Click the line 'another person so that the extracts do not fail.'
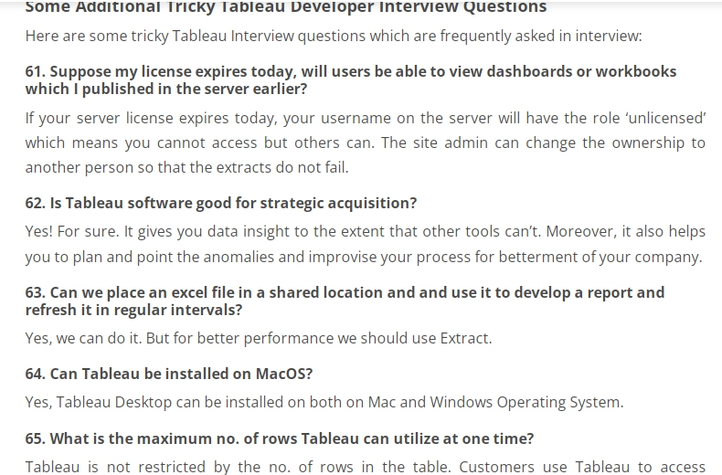This screenshot has height=475, width=722. 187,167
